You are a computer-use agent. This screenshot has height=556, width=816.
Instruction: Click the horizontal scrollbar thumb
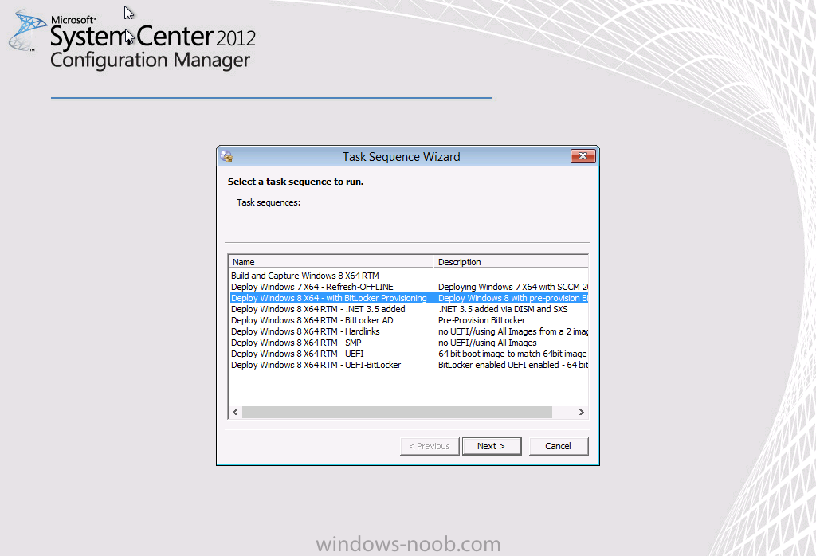tap(397, 412)
